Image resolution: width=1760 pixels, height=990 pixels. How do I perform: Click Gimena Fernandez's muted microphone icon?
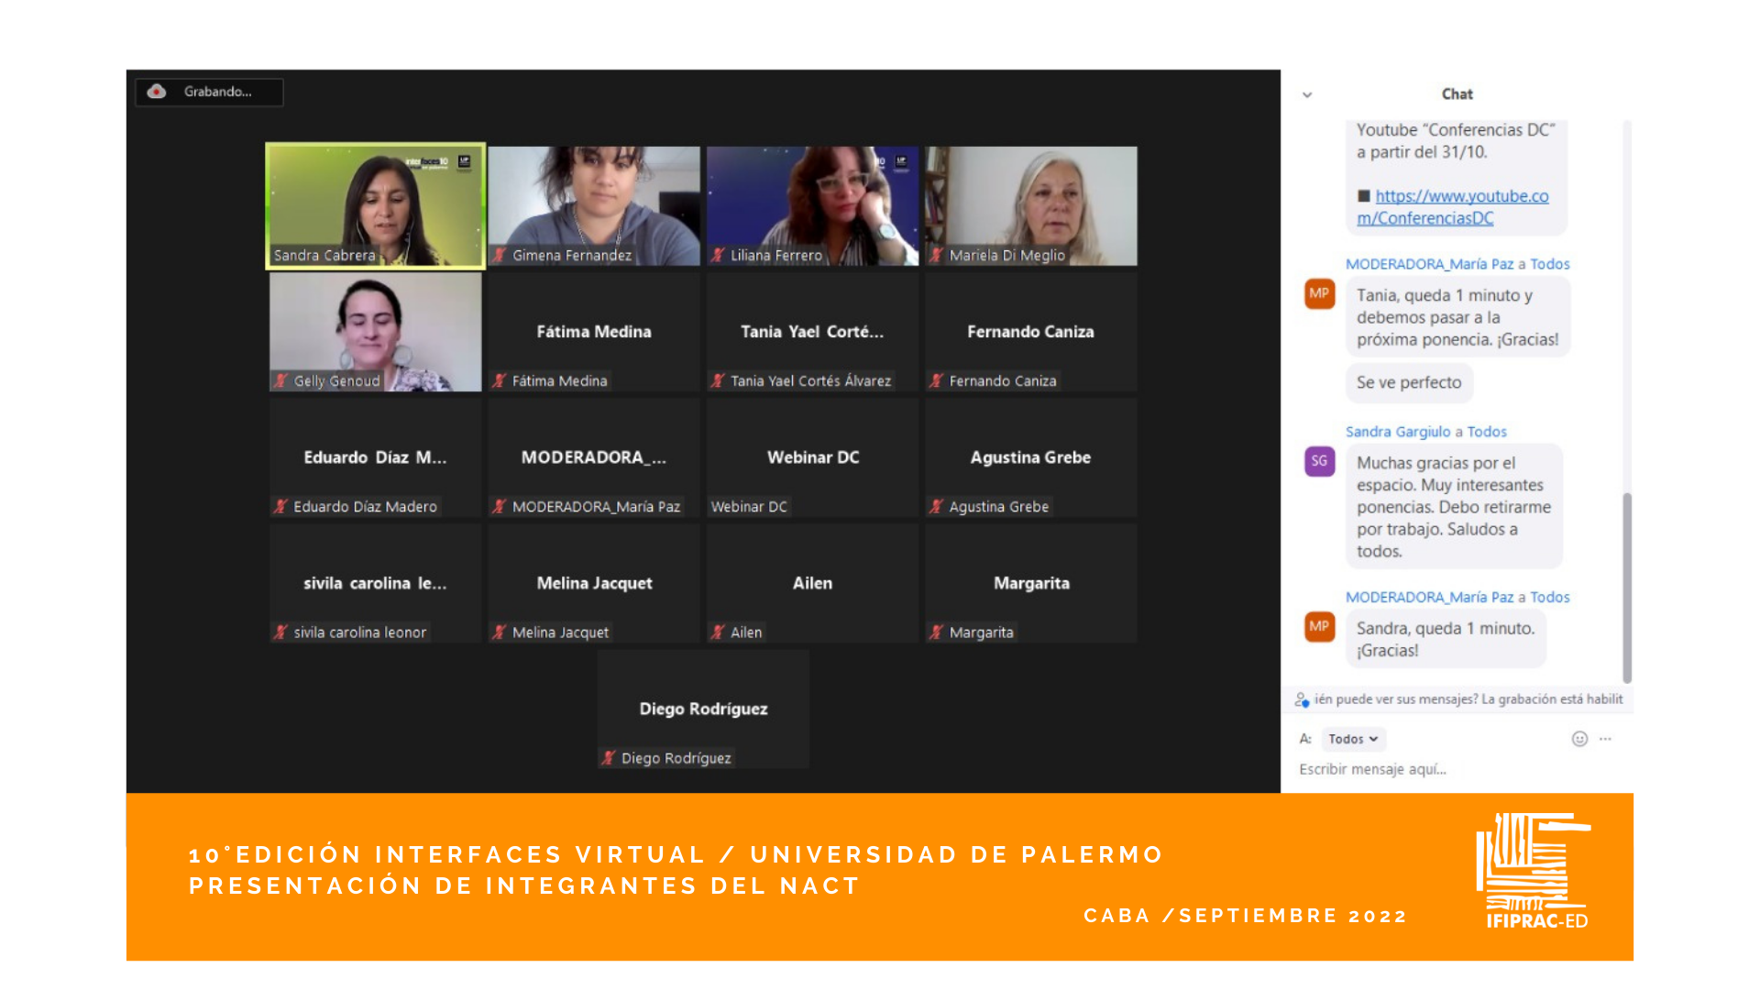point(500,256)
